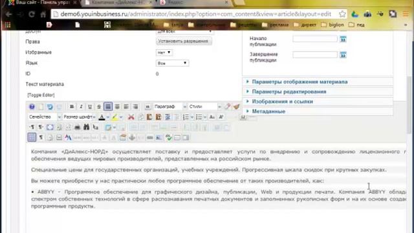
Task: Toggle Strikethrough formatting
Action: (x=99, y=107)
